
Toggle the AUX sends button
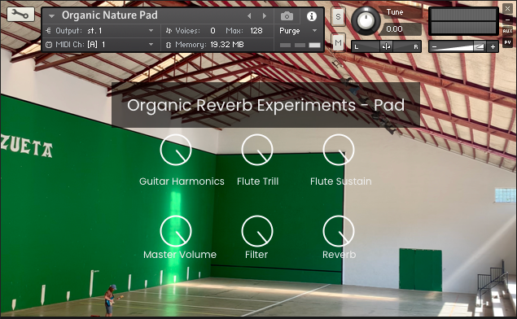(507, 31)
